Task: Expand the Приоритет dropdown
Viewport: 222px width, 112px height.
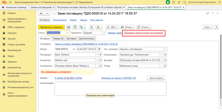Action: tap(104, 33)
